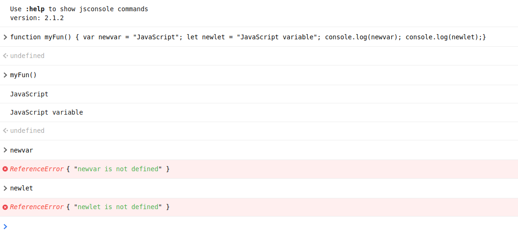The width and height of the screenshot is (518, 240).
Task: Click the newlet command entry
Action: point(22,189)
